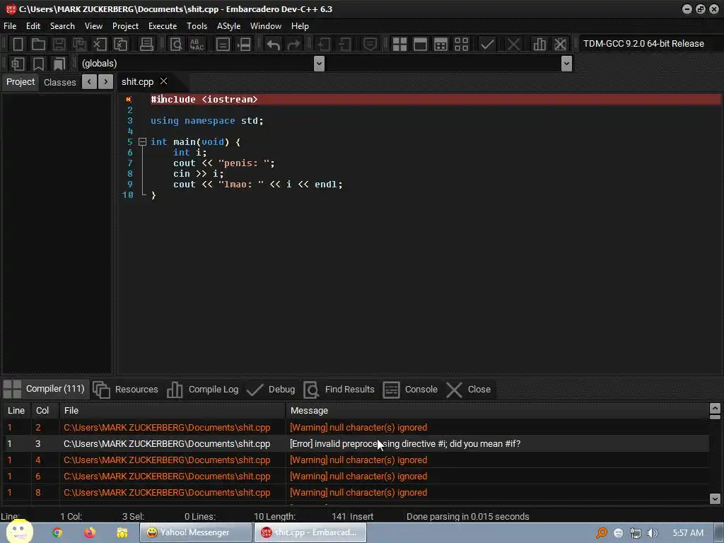Viewport: 724px width, 543px height.
Task: Close the shit.cpp editor tab
Action: tap(163, 81)
